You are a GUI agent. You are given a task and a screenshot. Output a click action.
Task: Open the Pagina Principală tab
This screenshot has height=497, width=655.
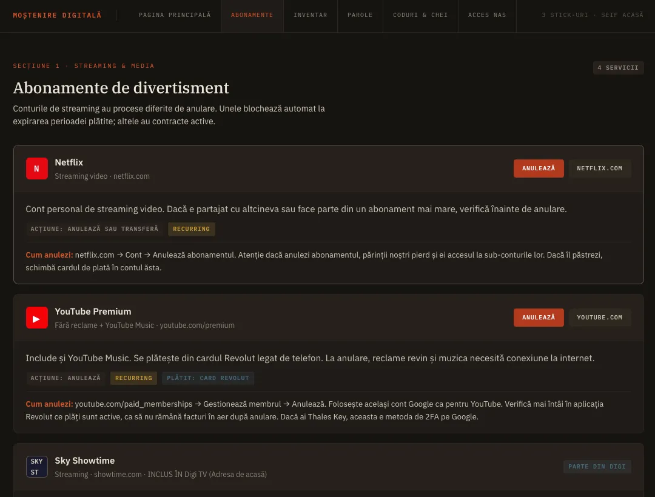pos(175,15)
